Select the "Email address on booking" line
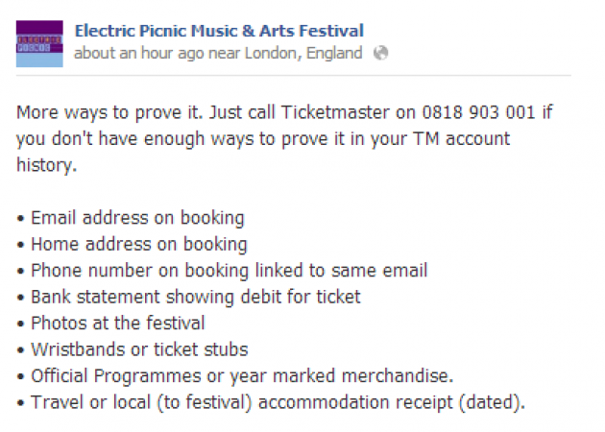The width and height of the screenshot is (605, 432). (137, 218)
